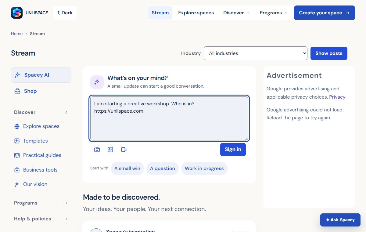Choose the Work in progress starter chip
366x232 pixels.
[x=204, y=169]
